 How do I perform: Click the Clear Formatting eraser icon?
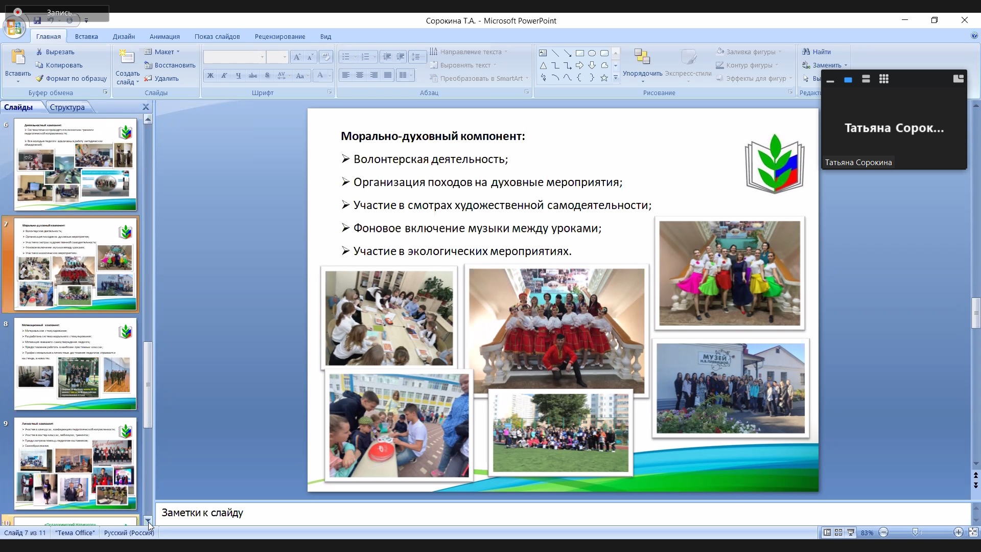325,57
